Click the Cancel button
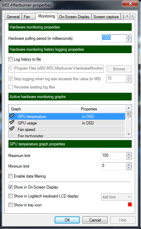The image size is (141, 229). click(x=95, y=220)
